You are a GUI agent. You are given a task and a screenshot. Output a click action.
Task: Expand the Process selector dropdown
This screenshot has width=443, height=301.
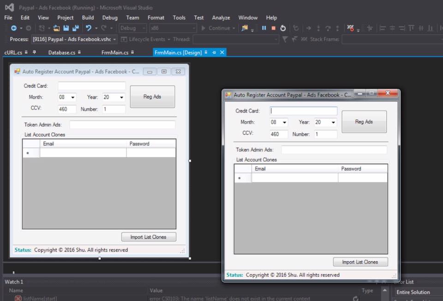(x=114, y=39)
